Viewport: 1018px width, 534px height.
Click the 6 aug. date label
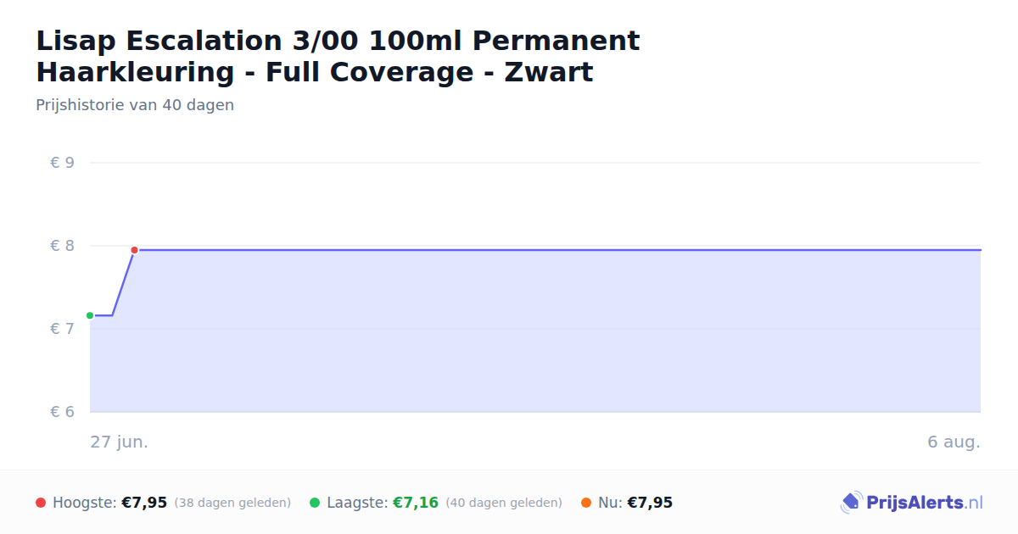pyautogui.click(x=954, y=442)
